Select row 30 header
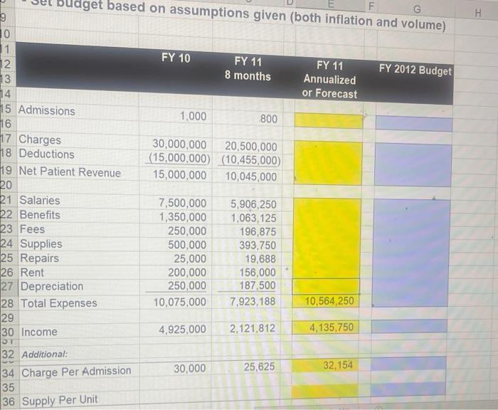Viewport: 498px width, 410px height. coord(8,332)
